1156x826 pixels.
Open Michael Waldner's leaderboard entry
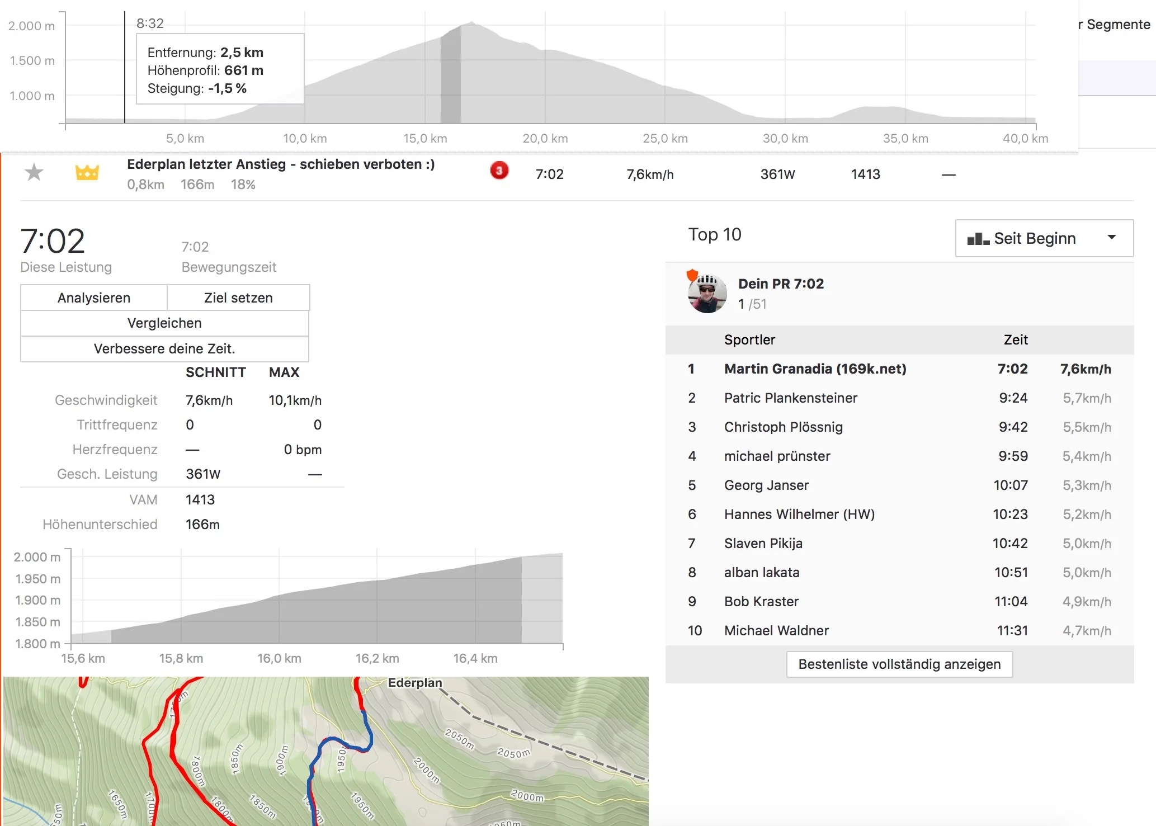click(776, 631)
